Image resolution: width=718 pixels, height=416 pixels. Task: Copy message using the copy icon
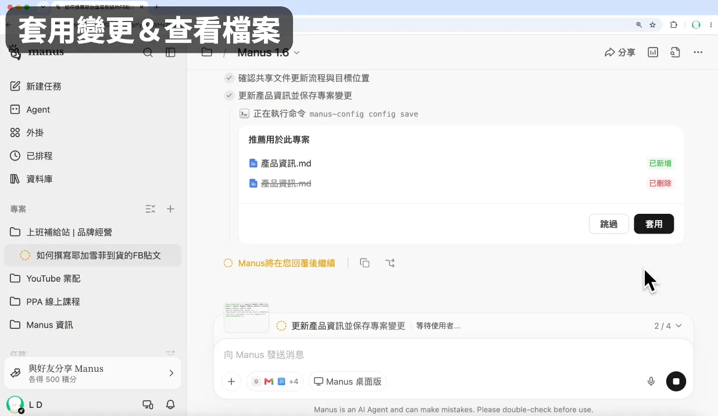pos(365,263)
